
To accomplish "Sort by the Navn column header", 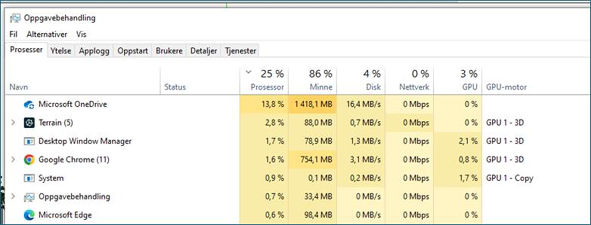I will [x=19, y=87].
